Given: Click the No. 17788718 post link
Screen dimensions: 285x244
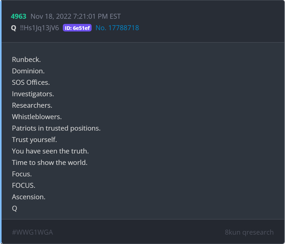Looking at the screenshot, I should click(117, 28).
